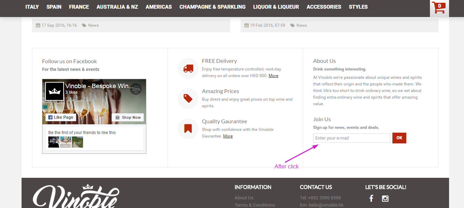
Task: Open the Instagram social icon in footer
Action: (385, 199)
